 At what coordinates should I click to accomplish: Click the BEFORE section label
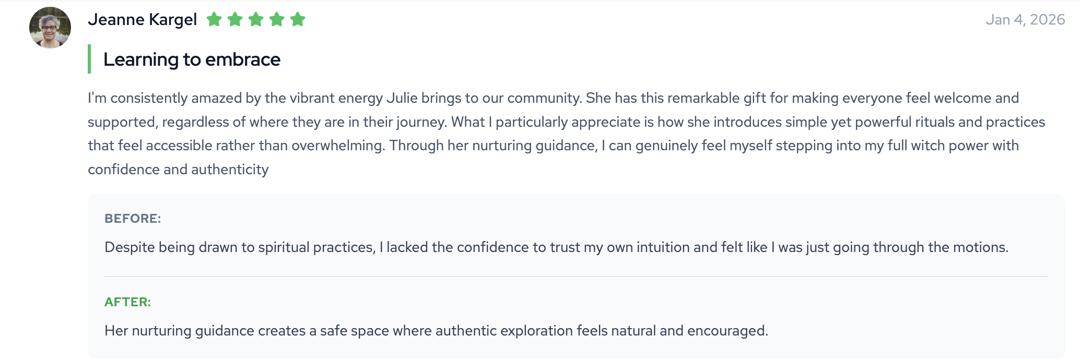point(133,219)
